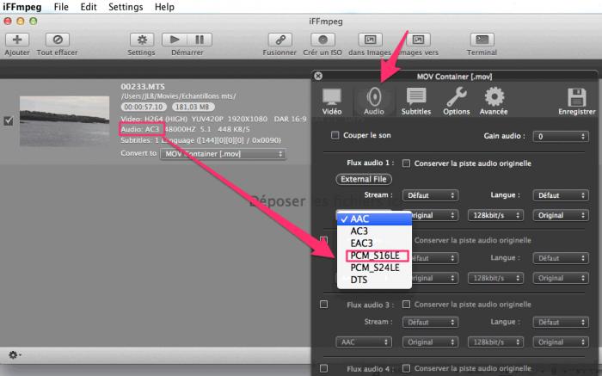Click the 00233.MTS video thumbnail
This screenshot has height=376, width=602.
coord(64,121)
